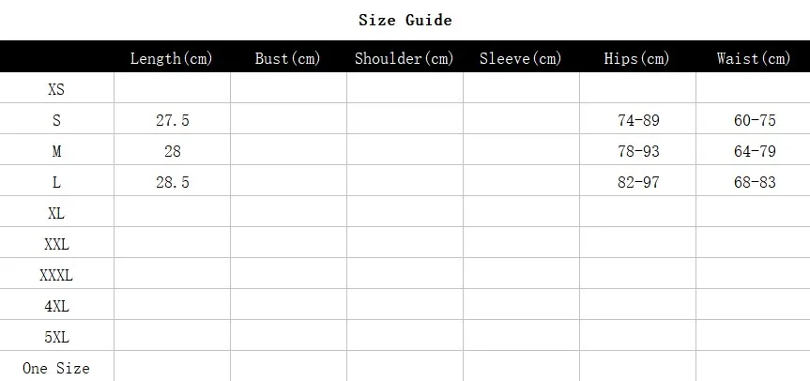Select the 4XL size row label
The image size is (810, 381).
[x=56, y=306]
